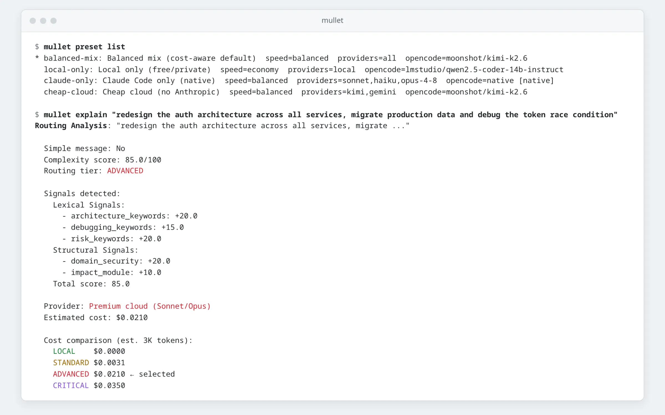Click the purple 'CRITICAL' cost row
665x415 pixels.
tap(89, 385)
